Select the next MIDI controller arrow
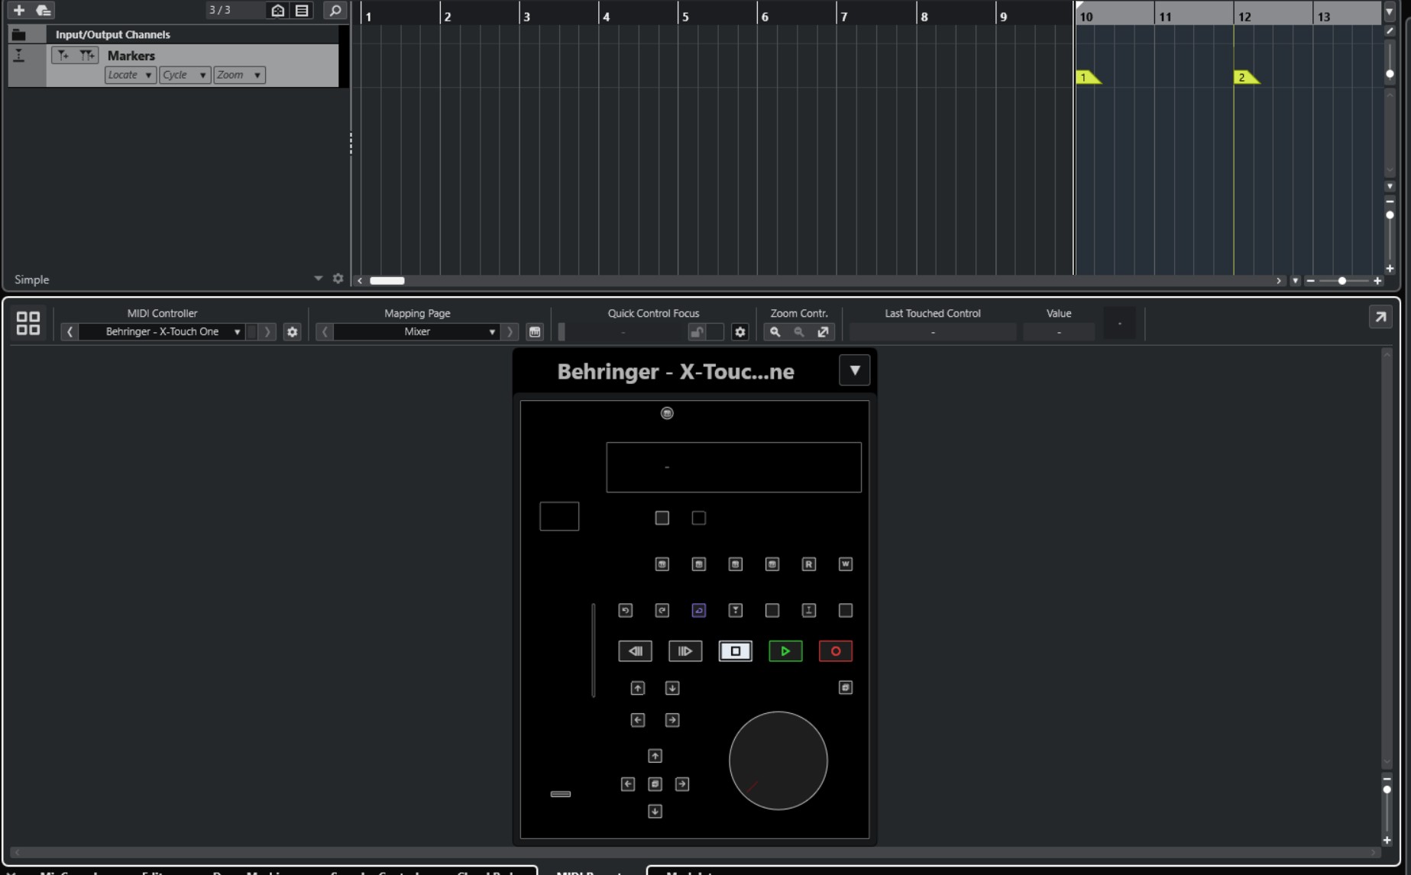Image resolution: width=1411 pixels, height=875 pixels. [267, 331]
